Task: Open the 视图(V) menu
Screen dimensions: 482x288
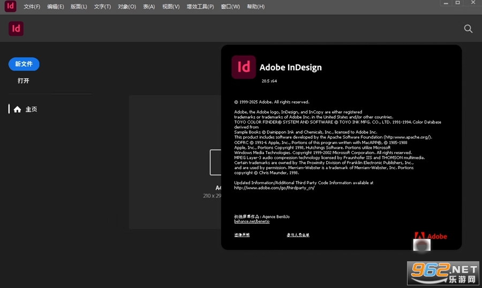Action: (171, 6)
